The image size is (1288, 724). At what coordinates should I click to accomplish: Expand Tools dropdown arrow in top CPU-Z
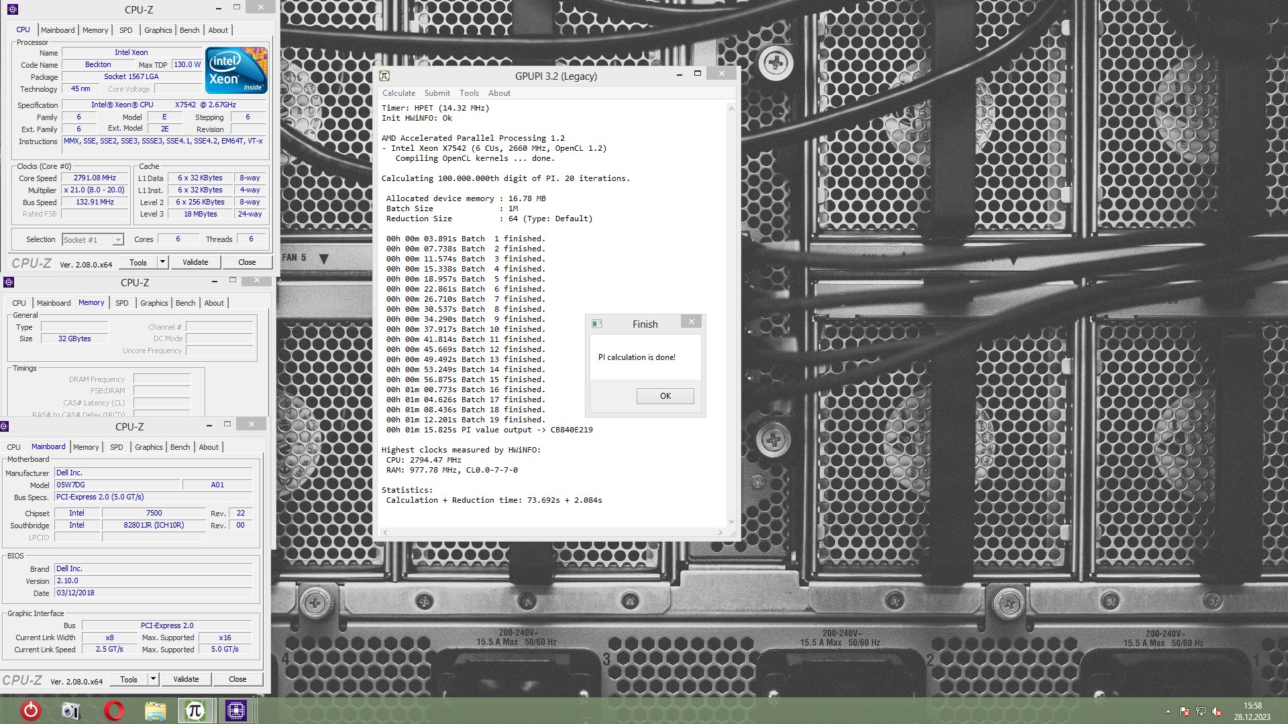[x=162, y=262]
